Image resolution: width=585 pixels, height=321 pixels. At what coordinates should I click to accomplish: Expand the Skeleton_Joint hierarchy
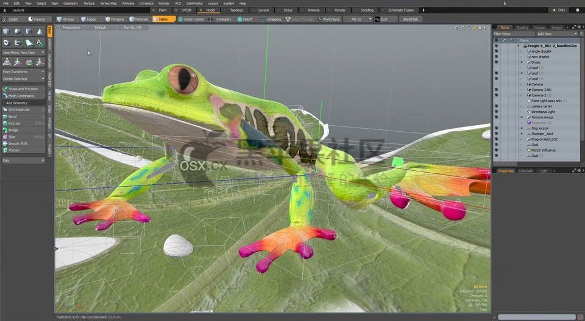coord(522,134)
